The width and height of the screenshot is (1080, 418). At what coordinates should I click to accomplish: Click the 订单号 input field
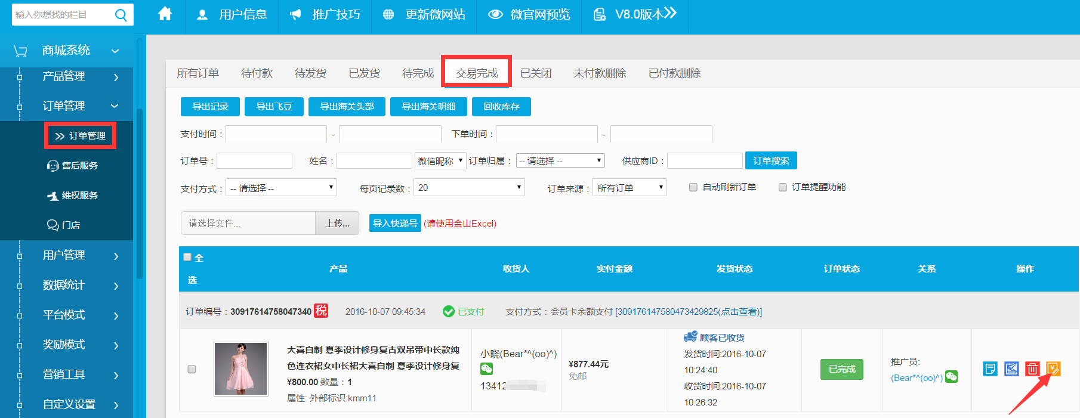coord(254,161)
